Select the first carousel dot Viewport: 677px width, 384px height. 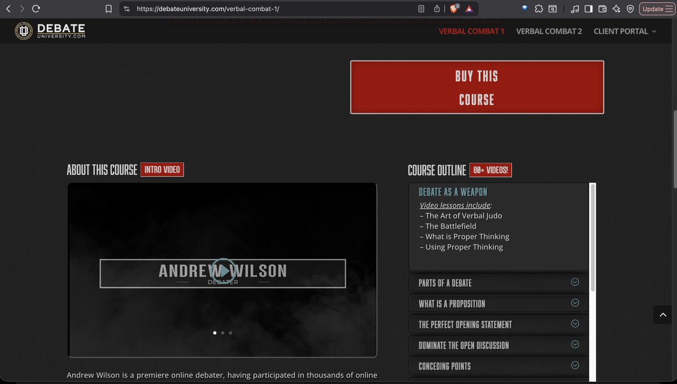[x=215, y=333]
